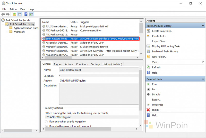Click the Properties clock icon
206x138 pixels.
[148, 105]
